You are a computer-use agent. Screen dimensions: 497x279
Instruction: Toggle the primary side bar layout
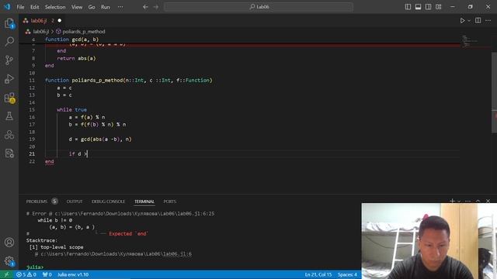(408, 7)
